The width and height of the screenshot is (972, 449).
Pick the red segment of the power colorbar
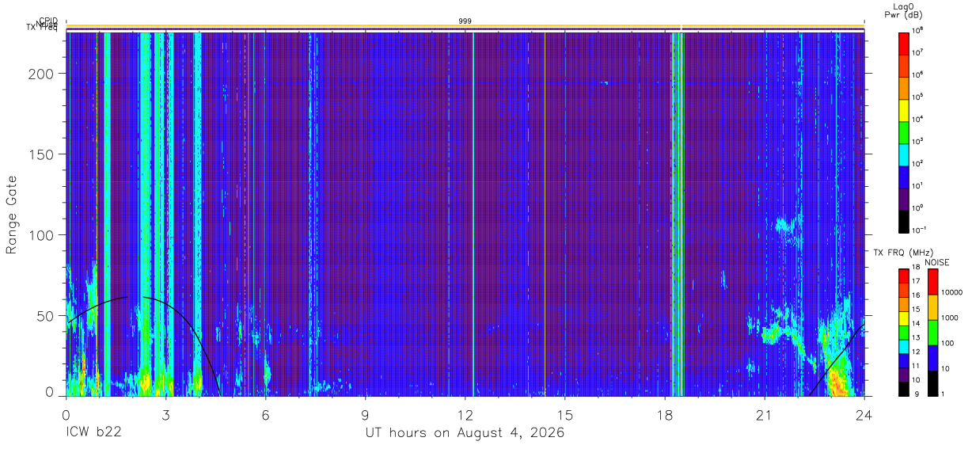(x=903, y=42)
